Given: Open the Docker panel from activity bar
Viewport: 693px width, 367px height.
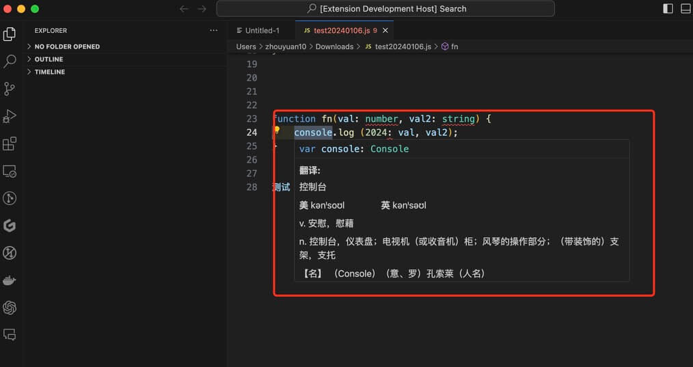Looking at the screenshot, I should pyautogui.click(x=10, y=280).
